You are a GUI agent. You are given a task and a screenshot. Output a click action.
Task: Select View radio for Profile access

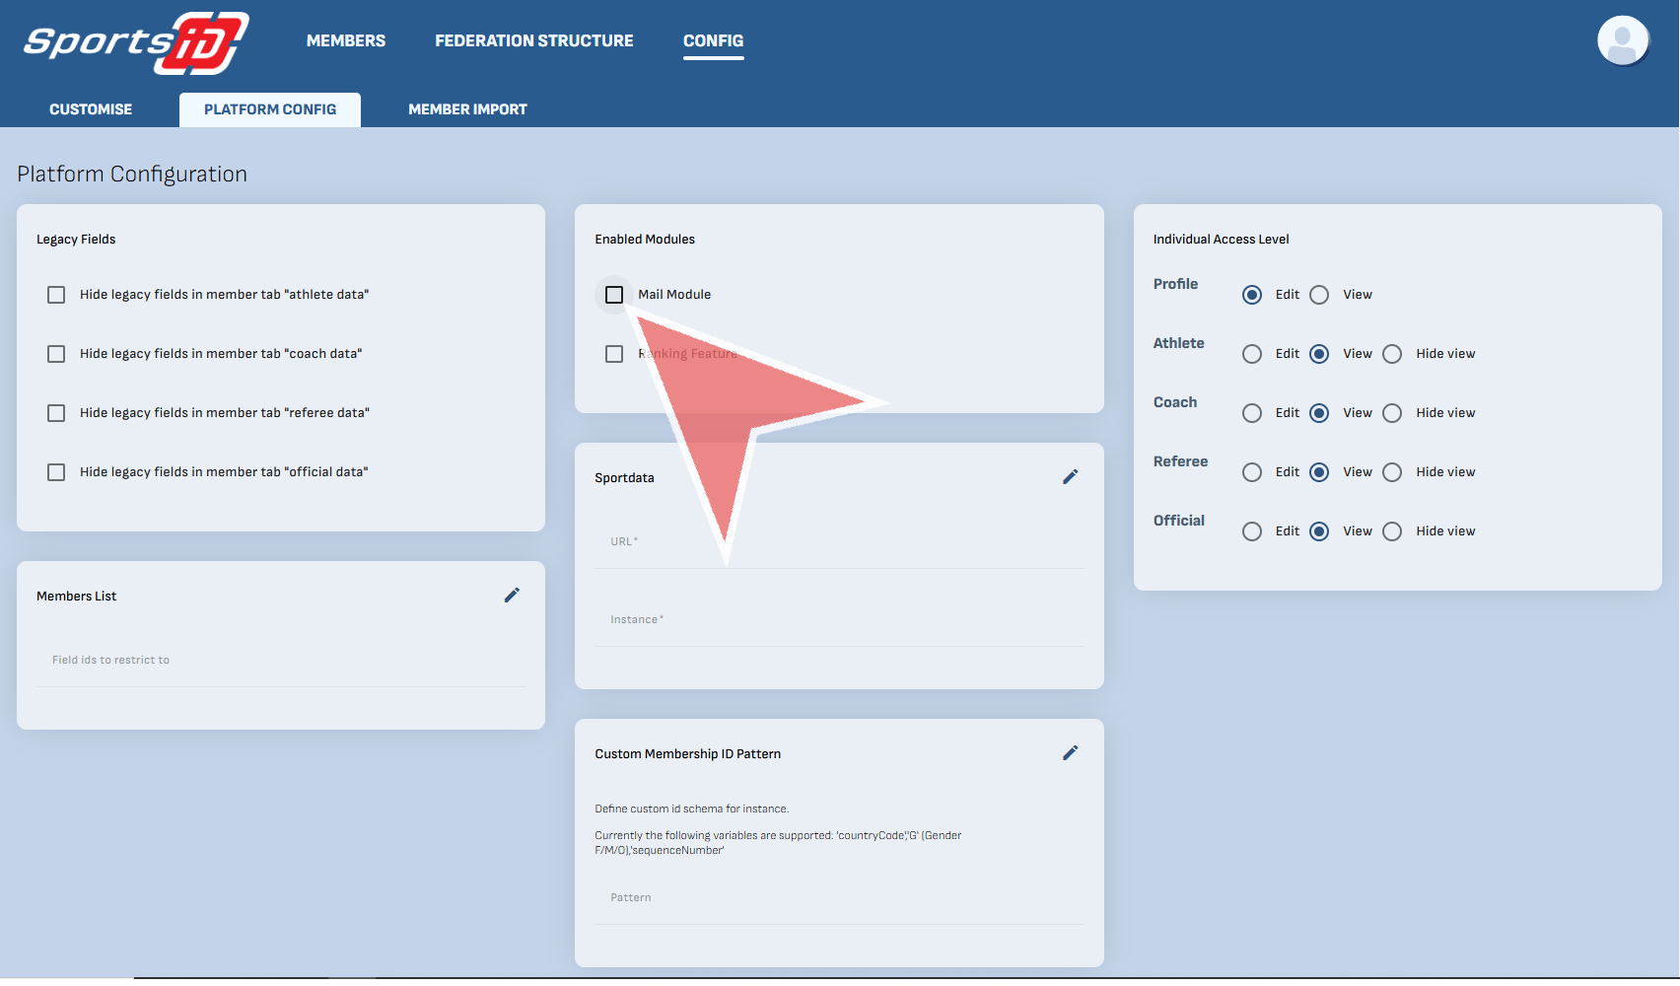click(1319, 295)
